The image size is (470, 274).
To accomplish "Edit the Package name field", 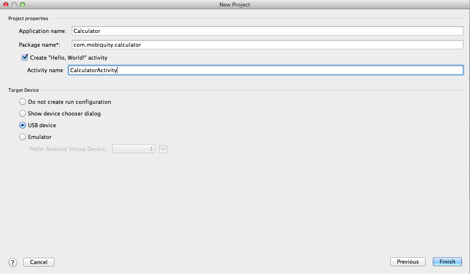I will [267, 45].
